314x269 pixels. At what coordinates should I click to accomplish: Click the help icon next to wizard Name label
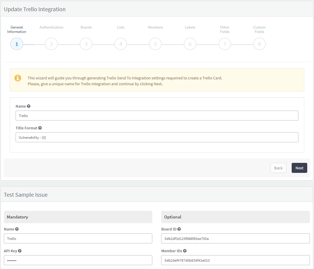[x=29, y=106]
